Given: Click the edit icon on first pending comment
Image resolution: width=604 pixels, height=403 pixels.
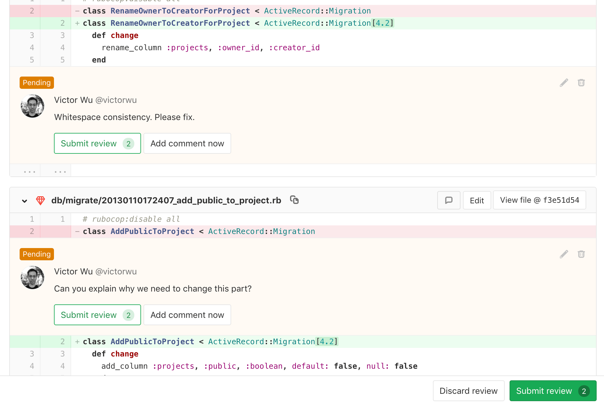Looking at the screenshot, I should point(564,82).
